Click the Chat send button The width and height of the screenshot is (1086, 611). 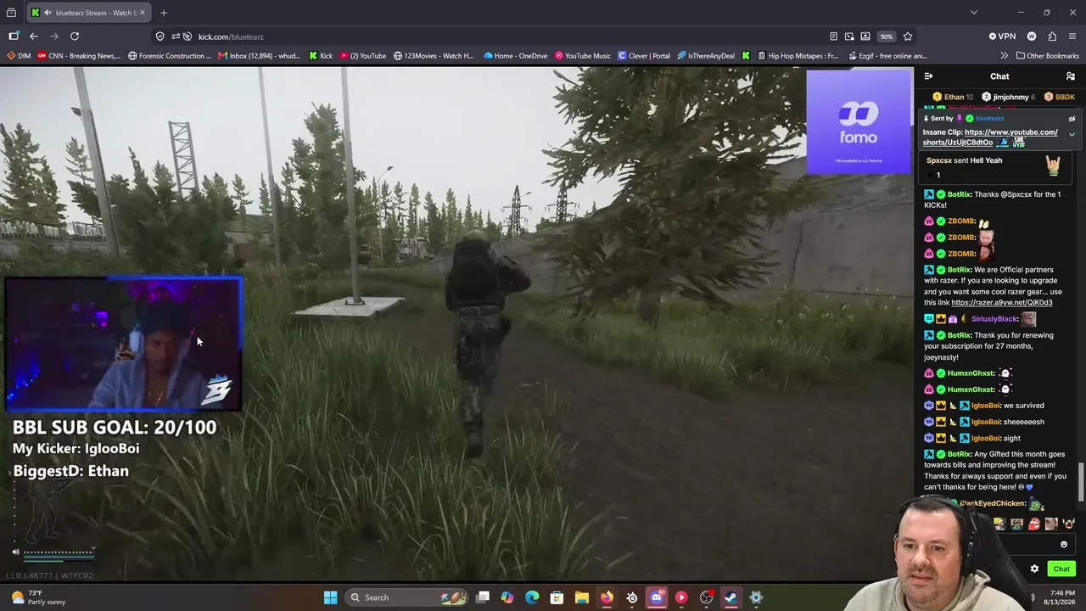(x=1061, y=569)
